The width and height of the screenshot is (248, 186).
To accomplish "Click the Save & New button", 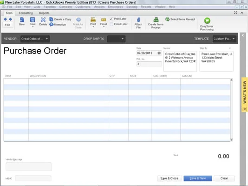I will click(198, 178).
